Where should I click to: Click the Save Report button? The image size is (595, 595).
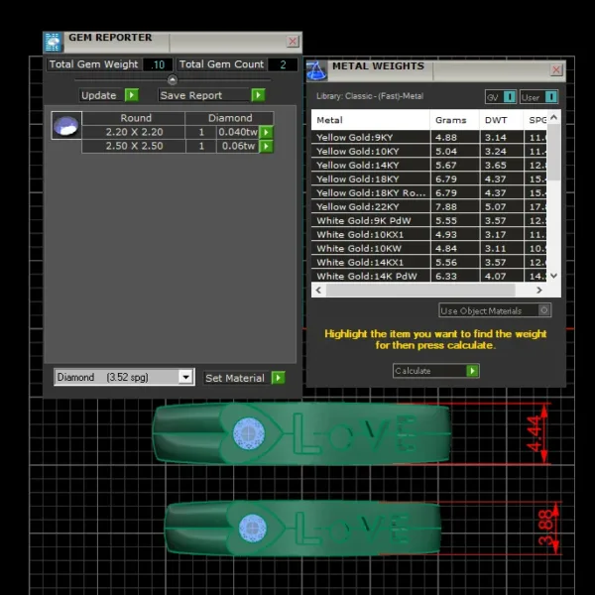tap(212, 95)
